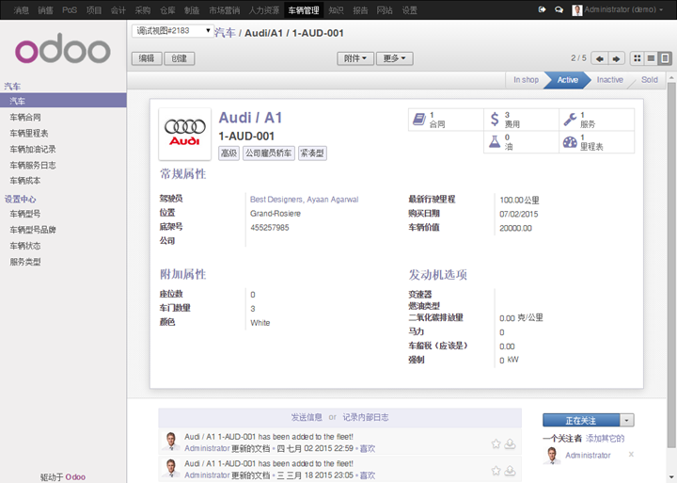Open the 设置 settings top menu
677x483 pixels.
(409, 10)
